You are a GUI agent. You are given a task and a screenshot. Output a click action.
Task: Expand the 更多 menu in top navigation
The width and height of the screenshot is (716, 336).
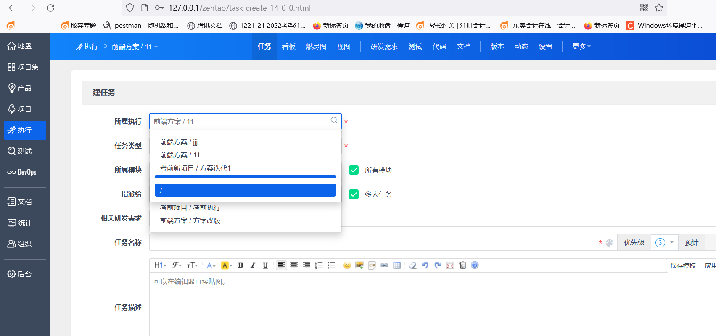pos(581,46)
